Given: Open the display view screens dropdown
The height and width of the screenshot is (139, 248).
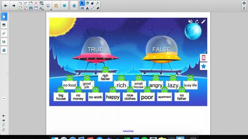Looking at the screenshot, I should [48, 6].
